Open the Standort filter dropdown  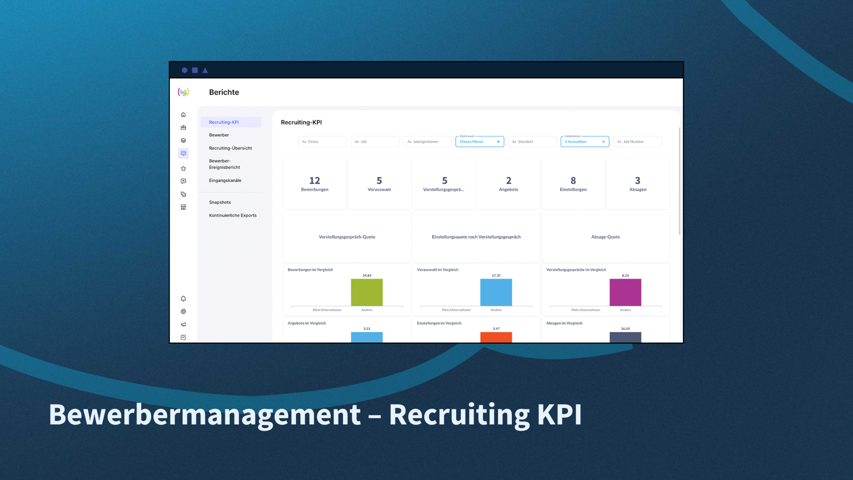(x=532, y=142)
